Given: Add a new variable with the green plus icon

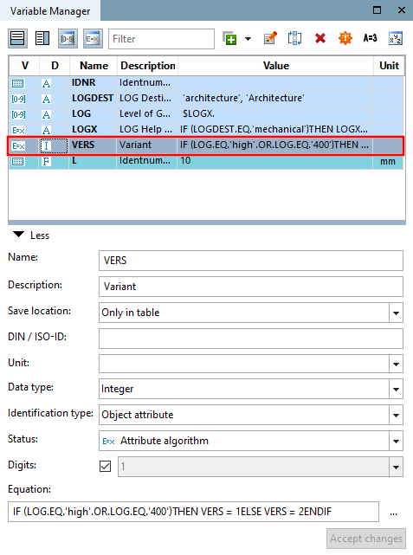Looking at the screenshot, I should pyautogui.click(x=229, y=39).
